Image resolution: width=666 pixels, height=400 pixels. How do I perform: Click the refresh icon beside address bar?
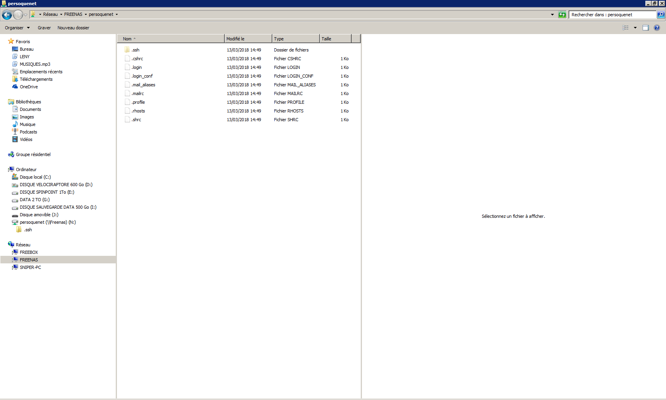562,15
